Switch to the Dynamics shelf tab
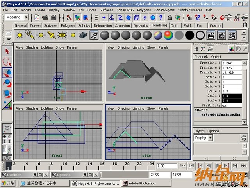This screenshot has height=188, width=250. pyautogui.click(x=141, y=26)
